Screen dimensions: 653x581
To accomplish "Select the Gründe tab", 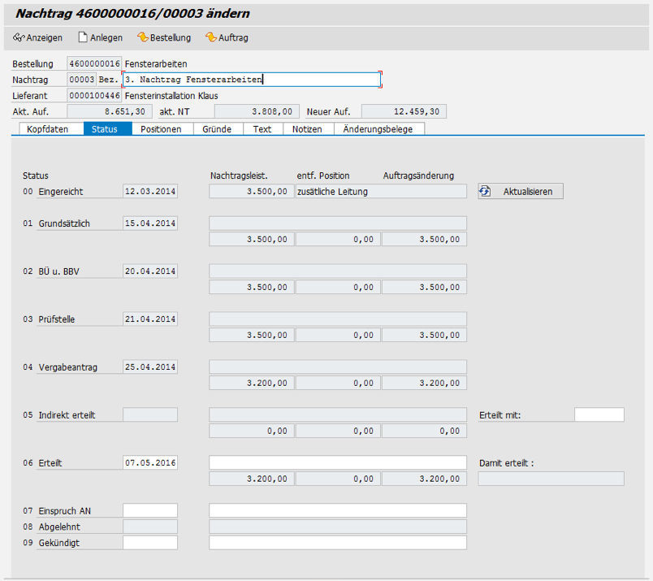I will 217,129.
